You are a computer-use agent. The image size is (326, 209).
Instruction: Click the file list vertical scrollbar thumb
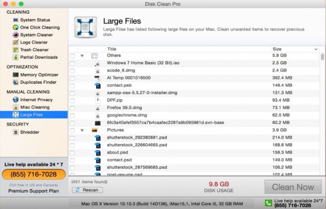pos(323,57)
